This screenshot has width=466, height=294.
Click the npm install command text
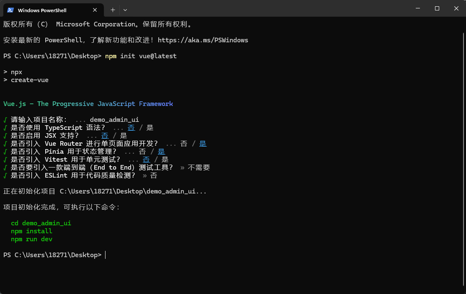click(31, 231)
